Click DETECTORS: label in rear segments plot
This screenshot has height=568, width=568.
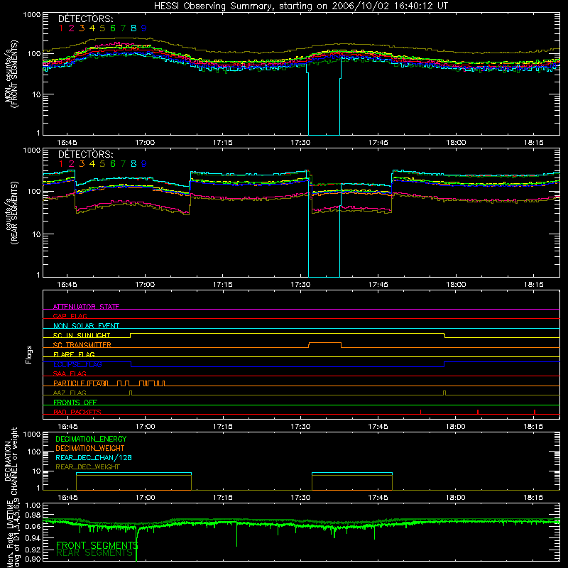85,154
